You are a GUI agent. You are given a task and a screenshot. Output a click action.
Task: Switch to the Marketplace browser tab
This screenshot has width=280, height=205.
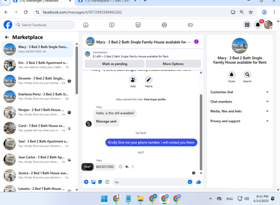(108, 2)
